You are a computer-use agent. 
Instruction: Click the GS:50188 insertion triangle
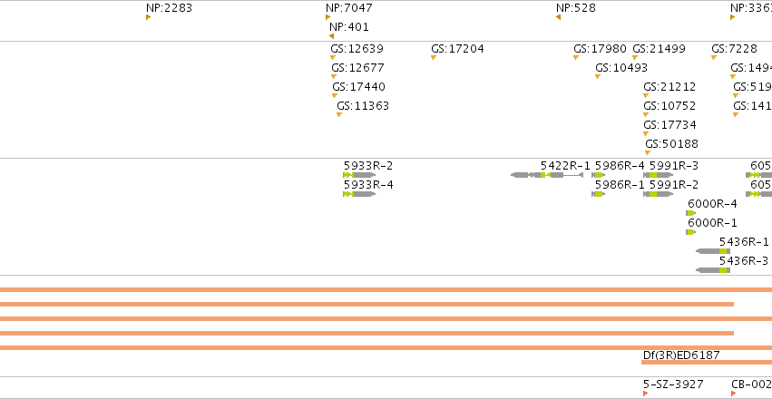point(648,153)
